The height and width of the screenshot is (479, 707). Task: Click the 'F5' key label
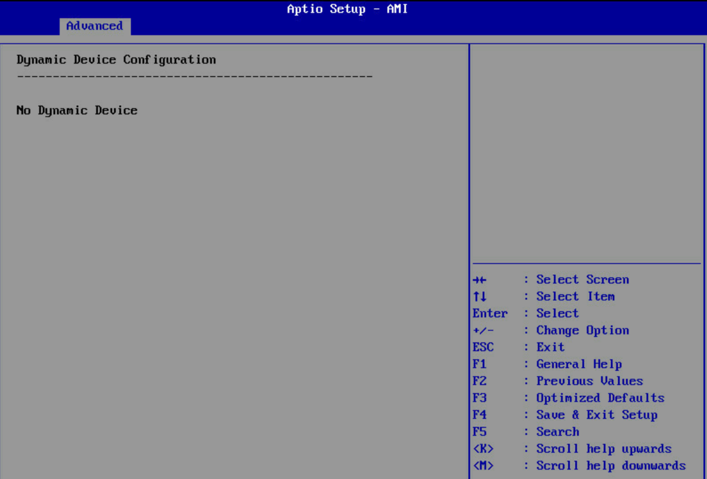click(x=479, y=432)
